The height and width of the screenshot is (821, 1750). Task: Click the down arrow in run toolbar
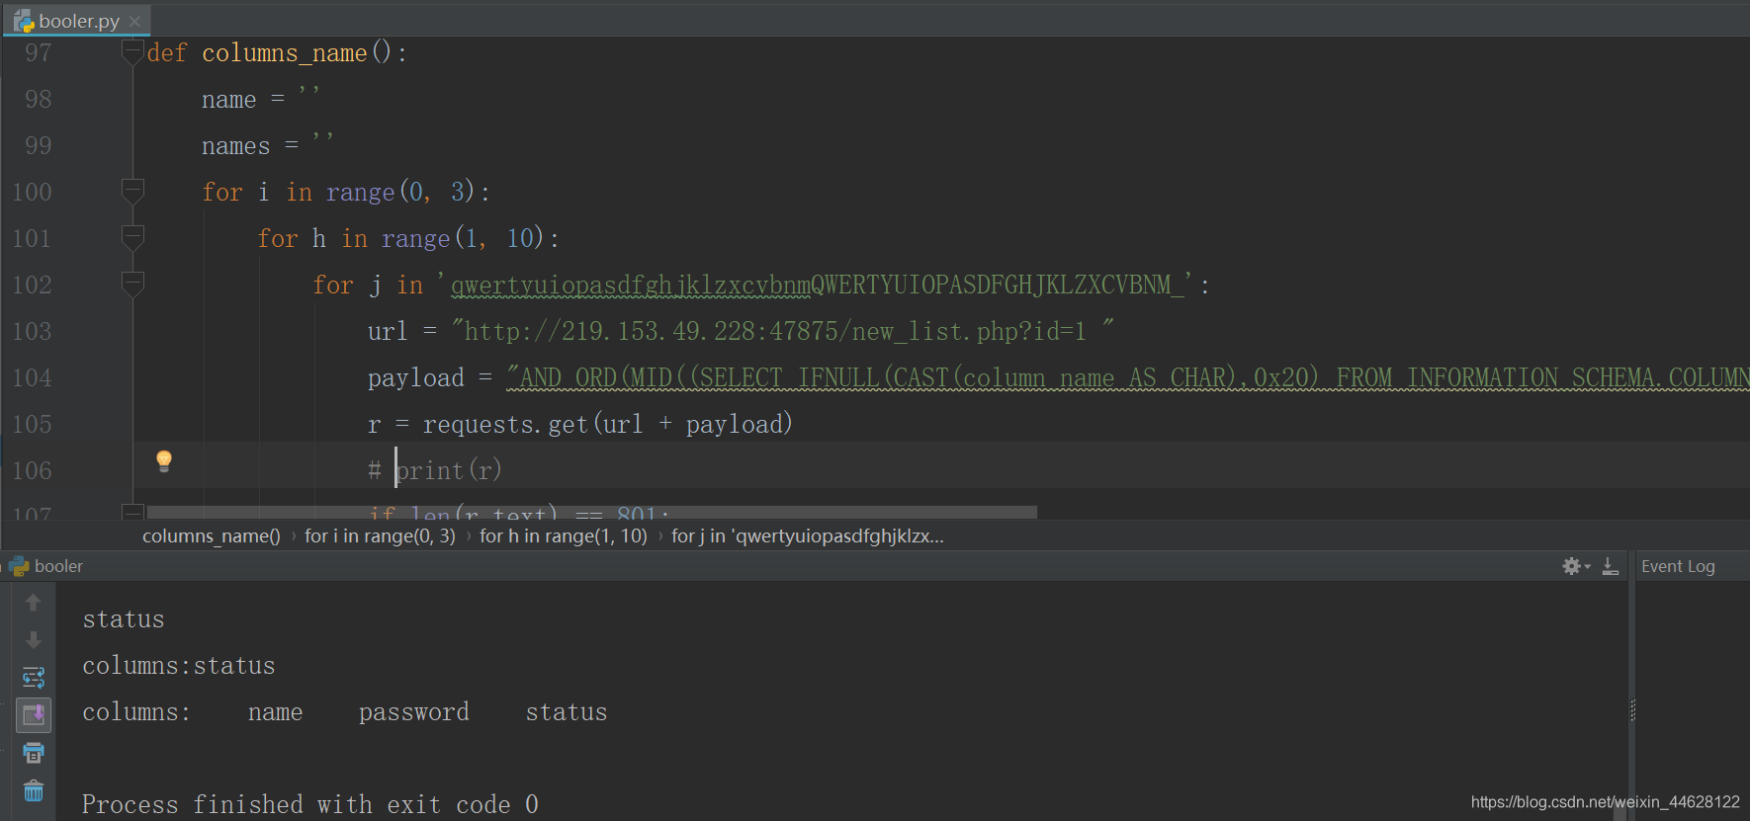tap(34, 640)
